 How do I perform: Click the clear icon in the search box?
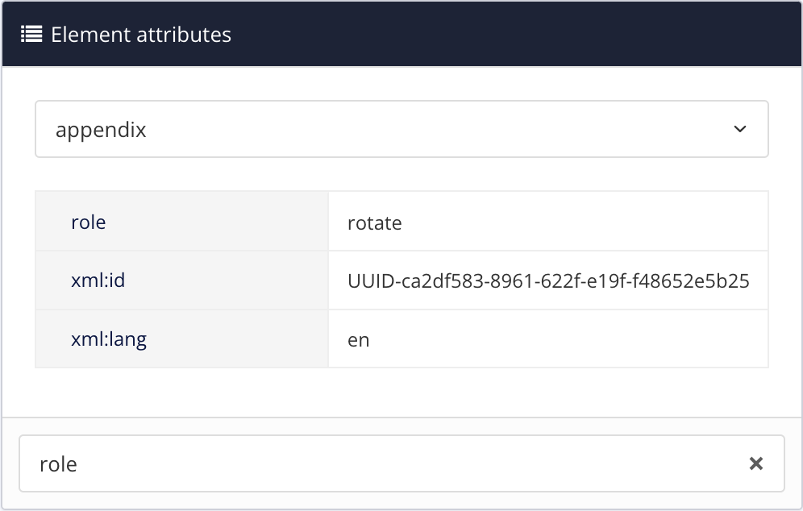coord(755,463)
